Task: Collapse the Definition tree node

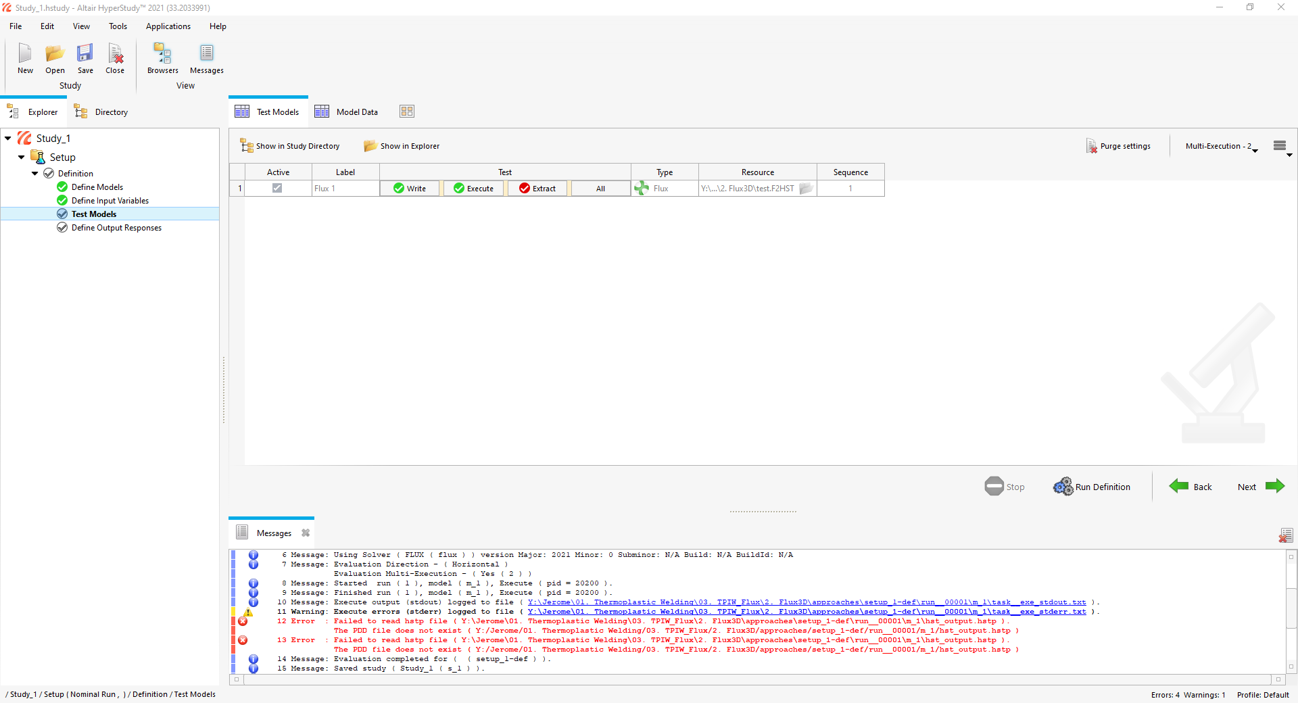Action: point(34,173)
